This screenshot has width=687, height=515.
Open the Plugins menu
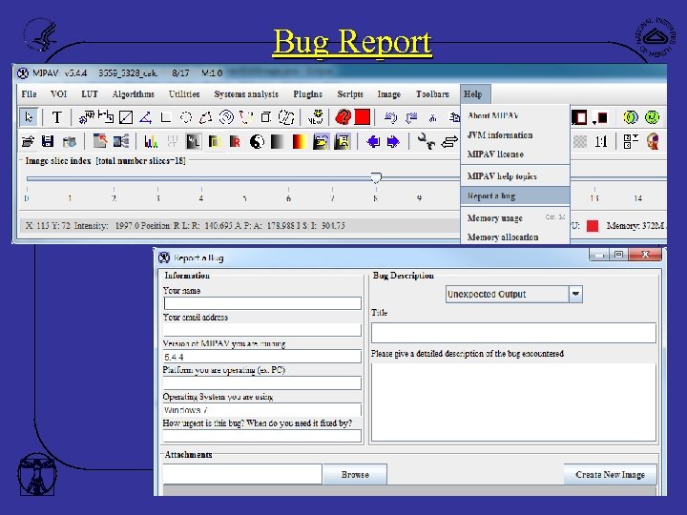(x=307, y=94)
